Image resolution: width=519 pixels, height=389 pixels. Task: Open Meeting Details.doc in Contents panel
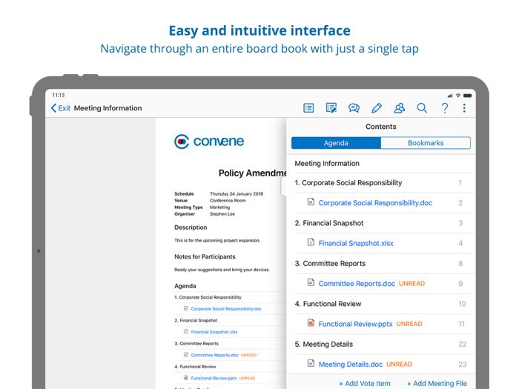point(351,365)
